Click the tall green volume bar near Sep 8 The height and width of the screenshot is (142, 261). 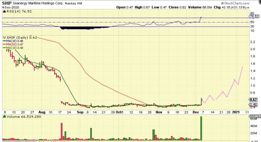point(91,134)
